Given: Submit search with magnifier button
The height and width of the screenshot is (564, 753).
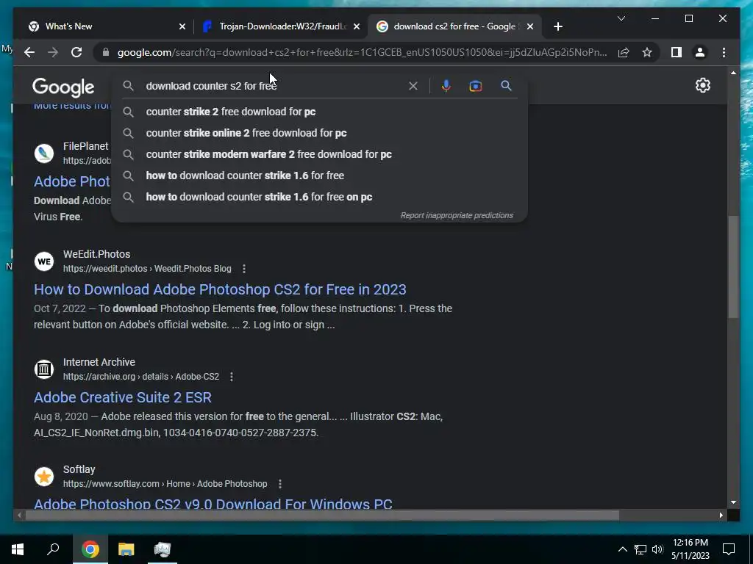Looking at the screenshot, I should (x=506, y=86).
